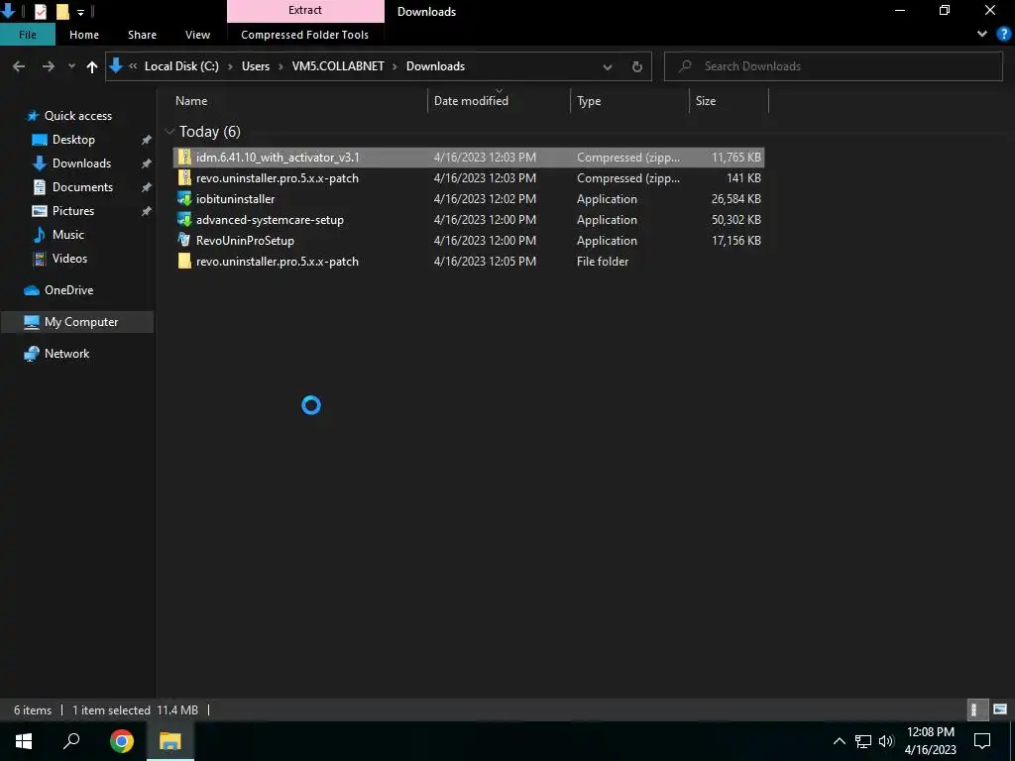
Task: Open Help with the question mark icon
Action: (1003, 35)
